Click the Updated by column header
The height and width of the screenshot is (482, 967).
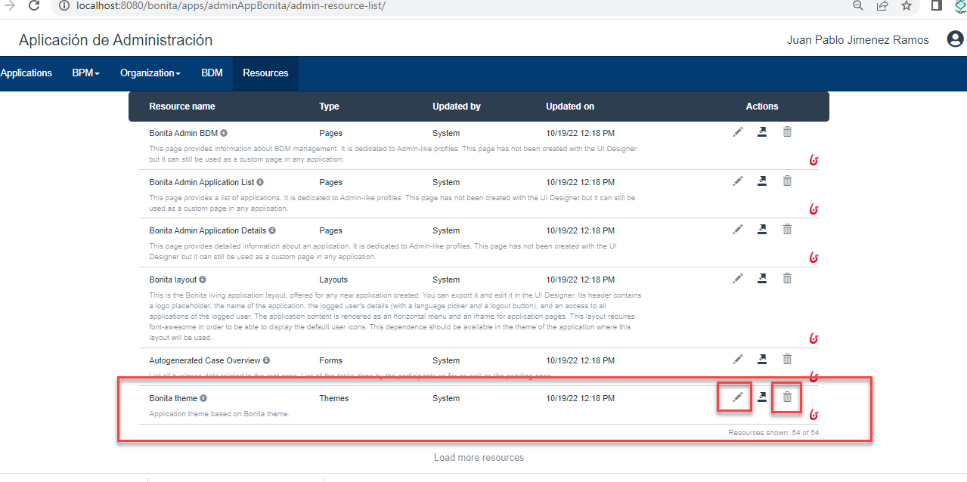[457, 107]
